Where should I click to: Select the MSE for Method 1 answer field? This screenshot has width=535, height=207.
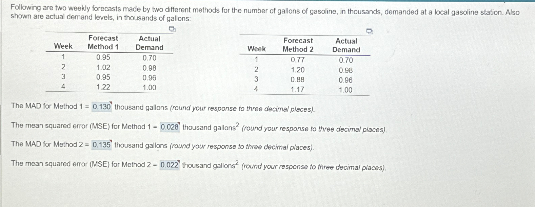pos(170,127)
